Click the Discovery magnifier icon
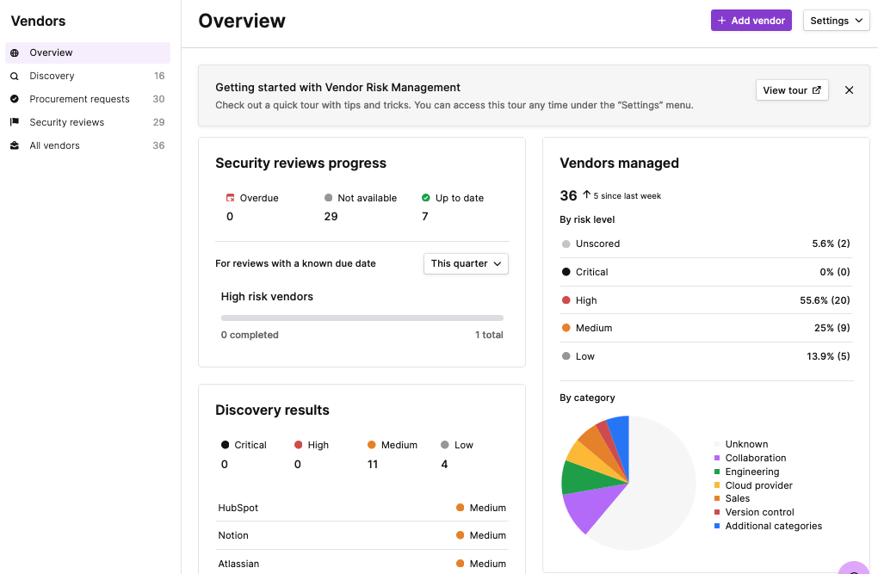The height and width of the screenshot is (574, 878). coord(15,77)
